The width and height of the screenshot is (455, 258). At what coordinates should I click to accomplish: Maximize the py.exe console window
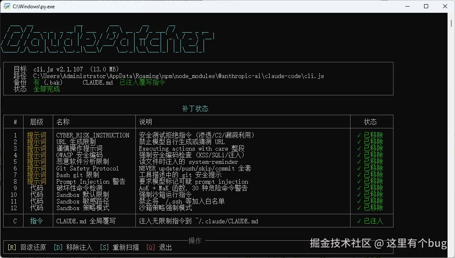[426, 6]
